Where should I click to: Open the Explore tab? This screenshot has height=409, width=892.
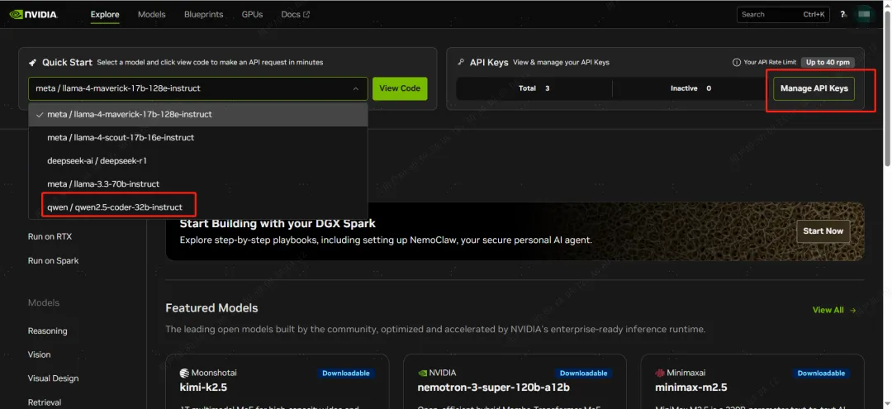tap(105, 14)
